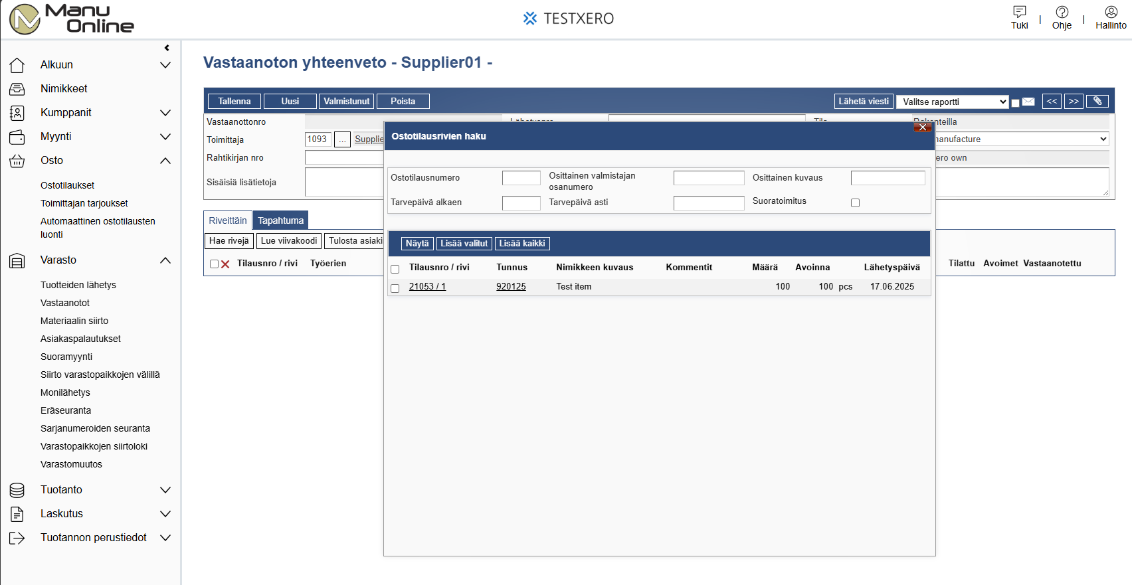Tick the checkbox for order row 21053 / 1
Image resolution: width=1132 pixels, height=585 pixels.
tap(395, 288)
